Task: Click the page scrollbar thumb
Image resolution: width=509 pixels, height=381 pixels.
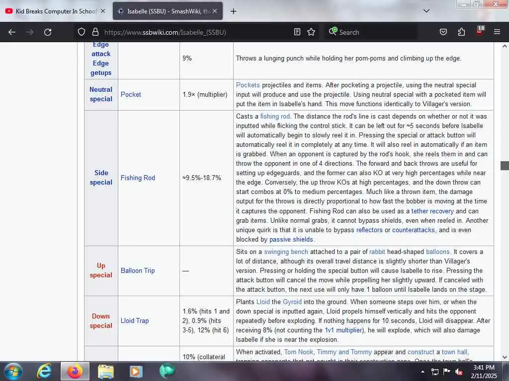Action: pyautogui.click(x=505, y=166)
